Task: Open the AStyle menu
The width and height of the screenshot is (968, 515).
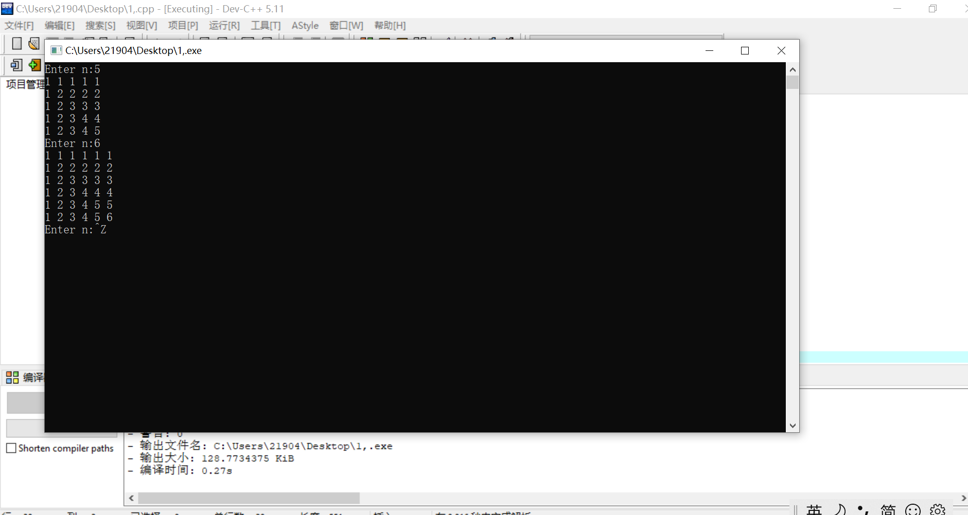Action: [305, 26]
